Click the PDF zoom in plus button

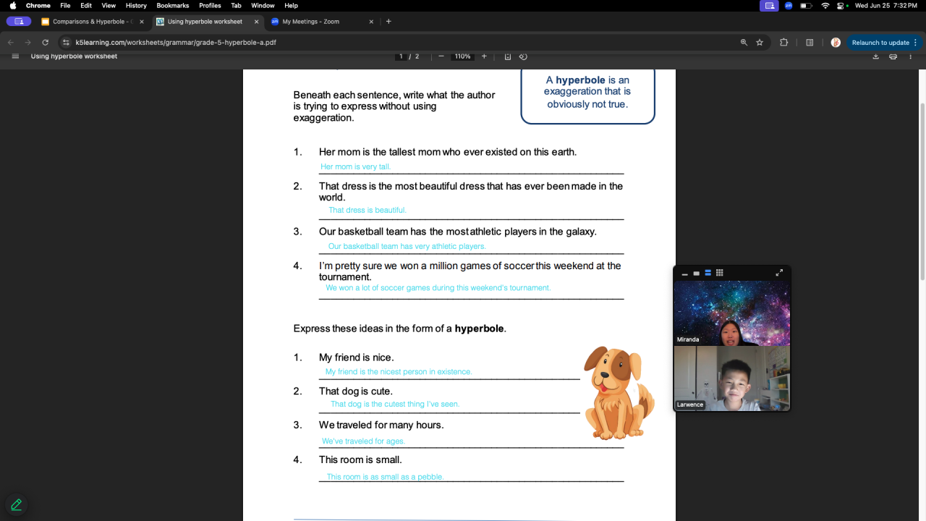(484, 56)
